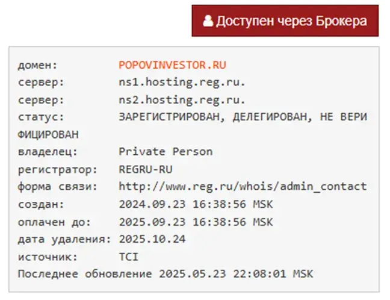Click the 'владелец:' field label
This screenshot has height=300, width=390.
[x=48, y=152]
